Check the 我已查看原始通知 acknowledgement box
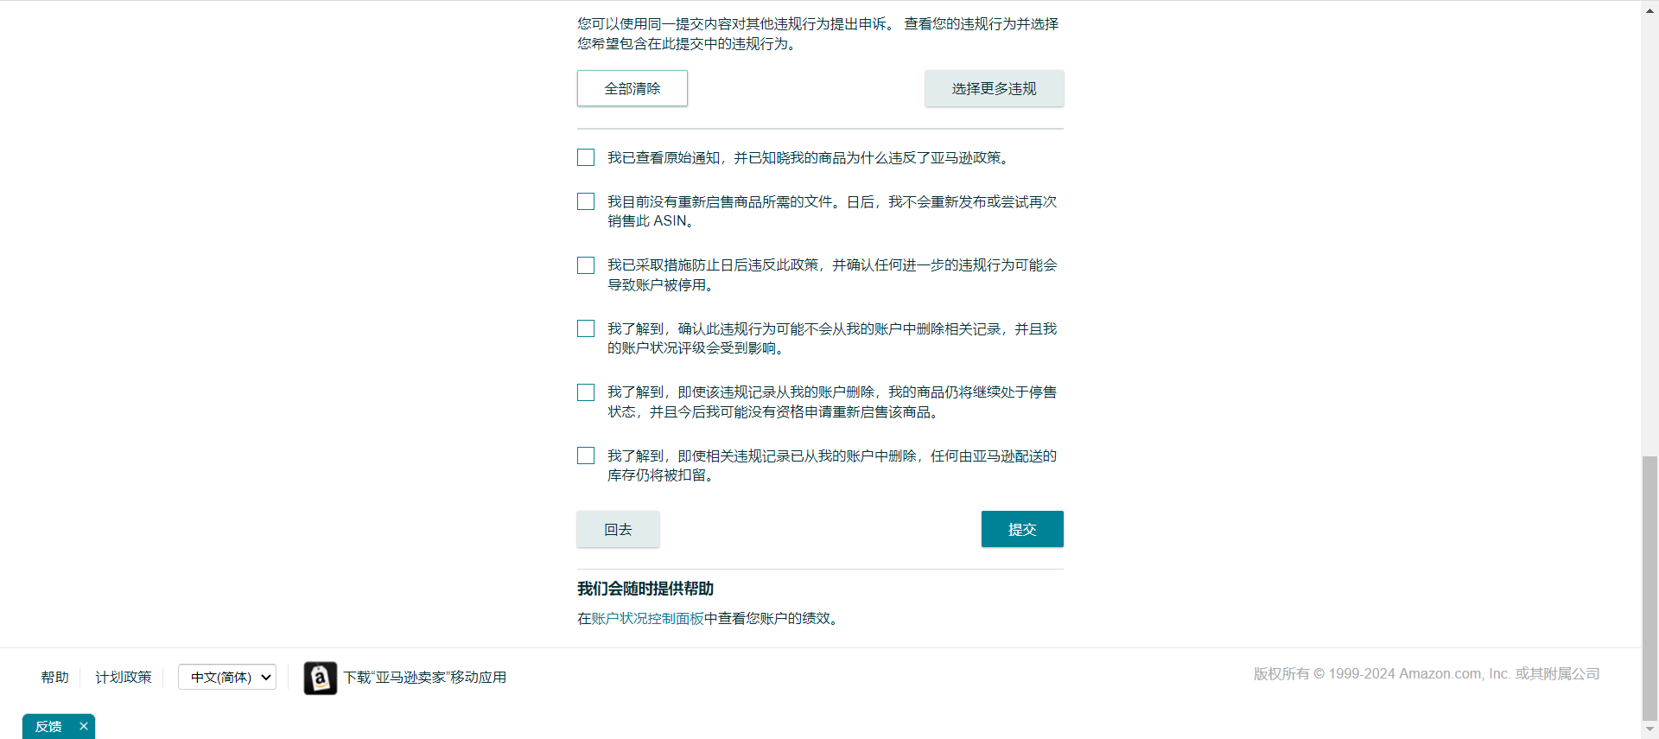 [x=586, y=157]
